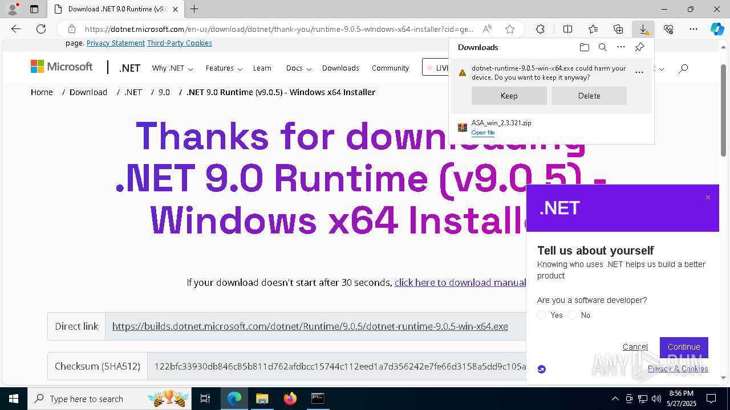Open downloads folder icon

584,47
